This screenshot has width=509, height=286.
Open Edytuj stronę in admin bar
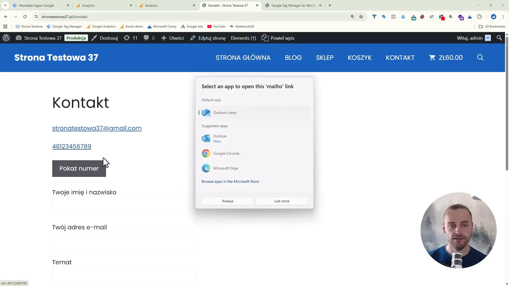[208, 38]
